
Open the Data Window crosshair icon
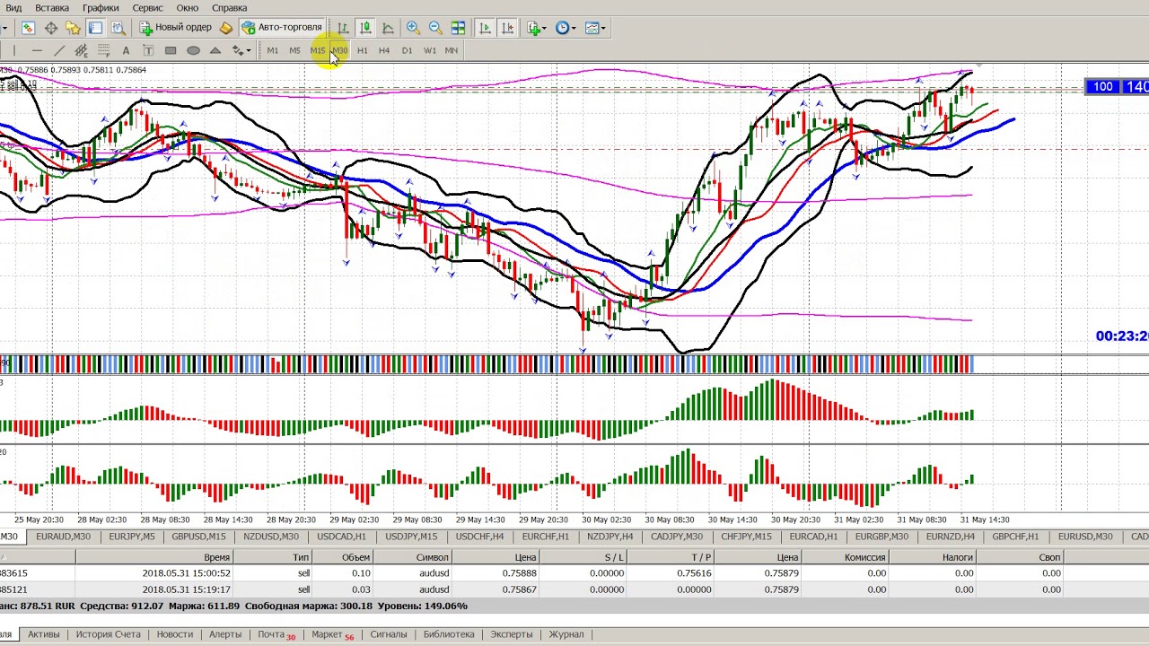[x=51, y=28]
